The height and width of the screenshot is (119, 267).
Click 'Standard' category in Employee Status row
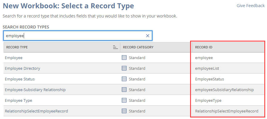tap(137, 79)
